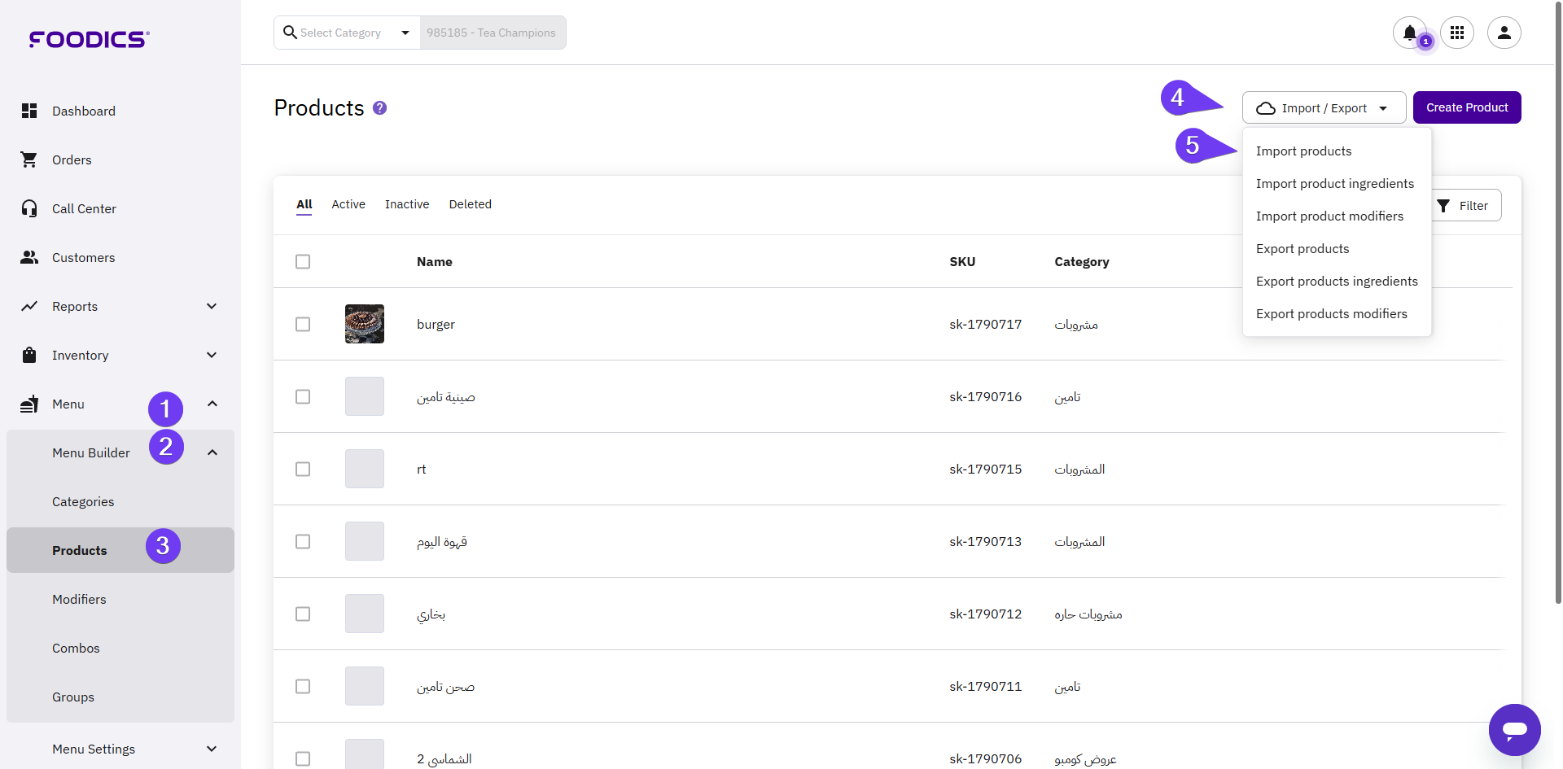Screen dimensions: 1563x769
Task: Toggle the select-all checkbox in table header
Action: [303, 261]
